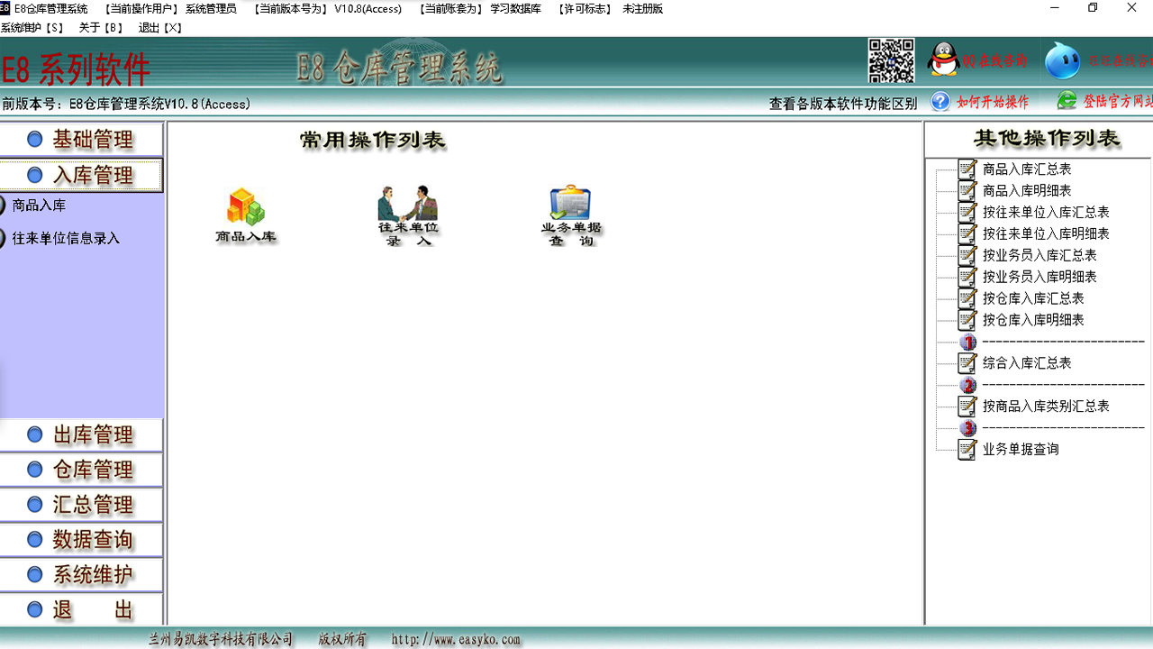Click report icon beside 按往来单位入库汇总表

967,212
